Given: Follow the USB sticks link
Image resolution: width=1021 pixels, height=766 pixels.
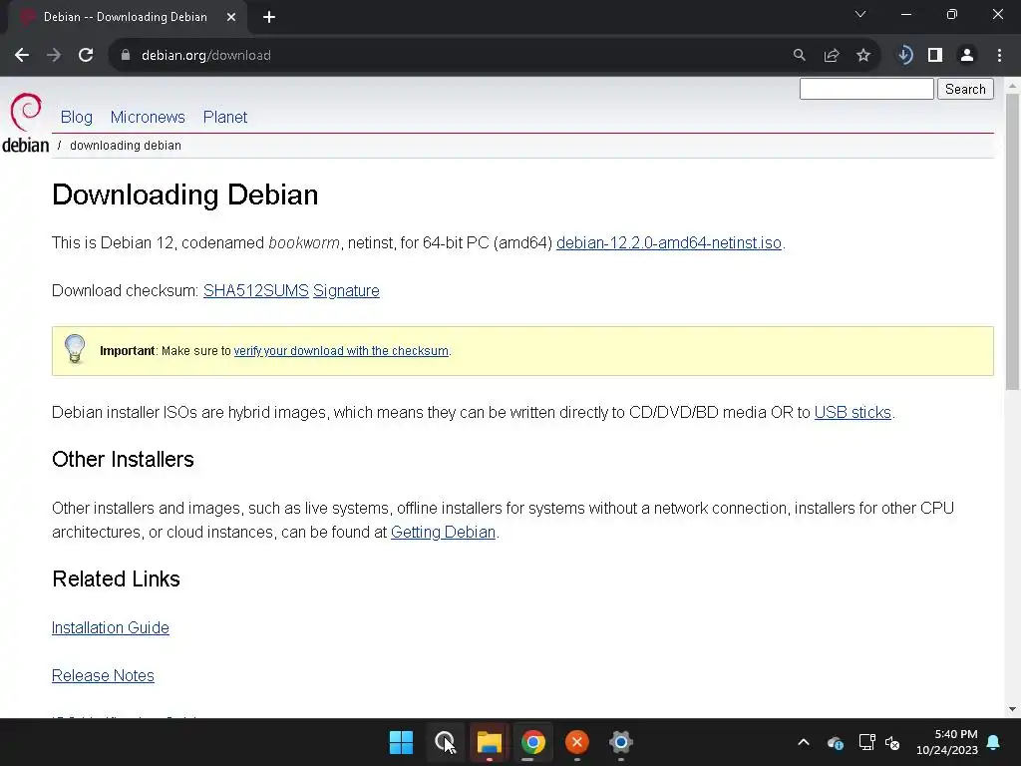Looking at the screenshot, I should [x=852, y=412].
